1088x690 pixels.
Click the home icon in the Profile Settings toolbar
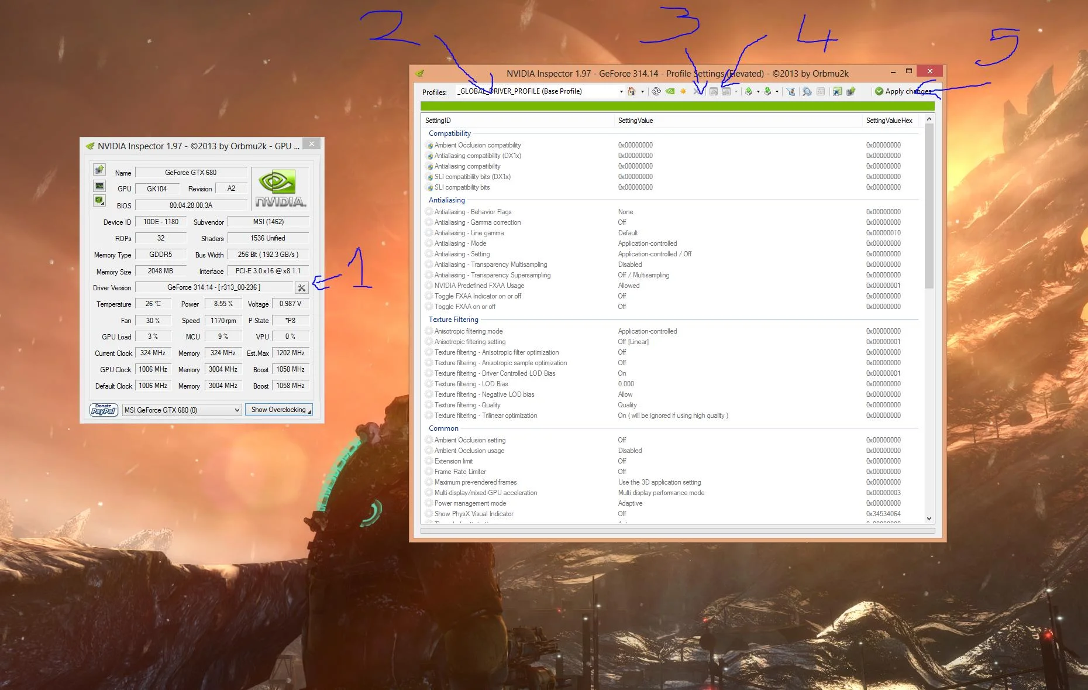pyautogui.click(x=632, y=91)
